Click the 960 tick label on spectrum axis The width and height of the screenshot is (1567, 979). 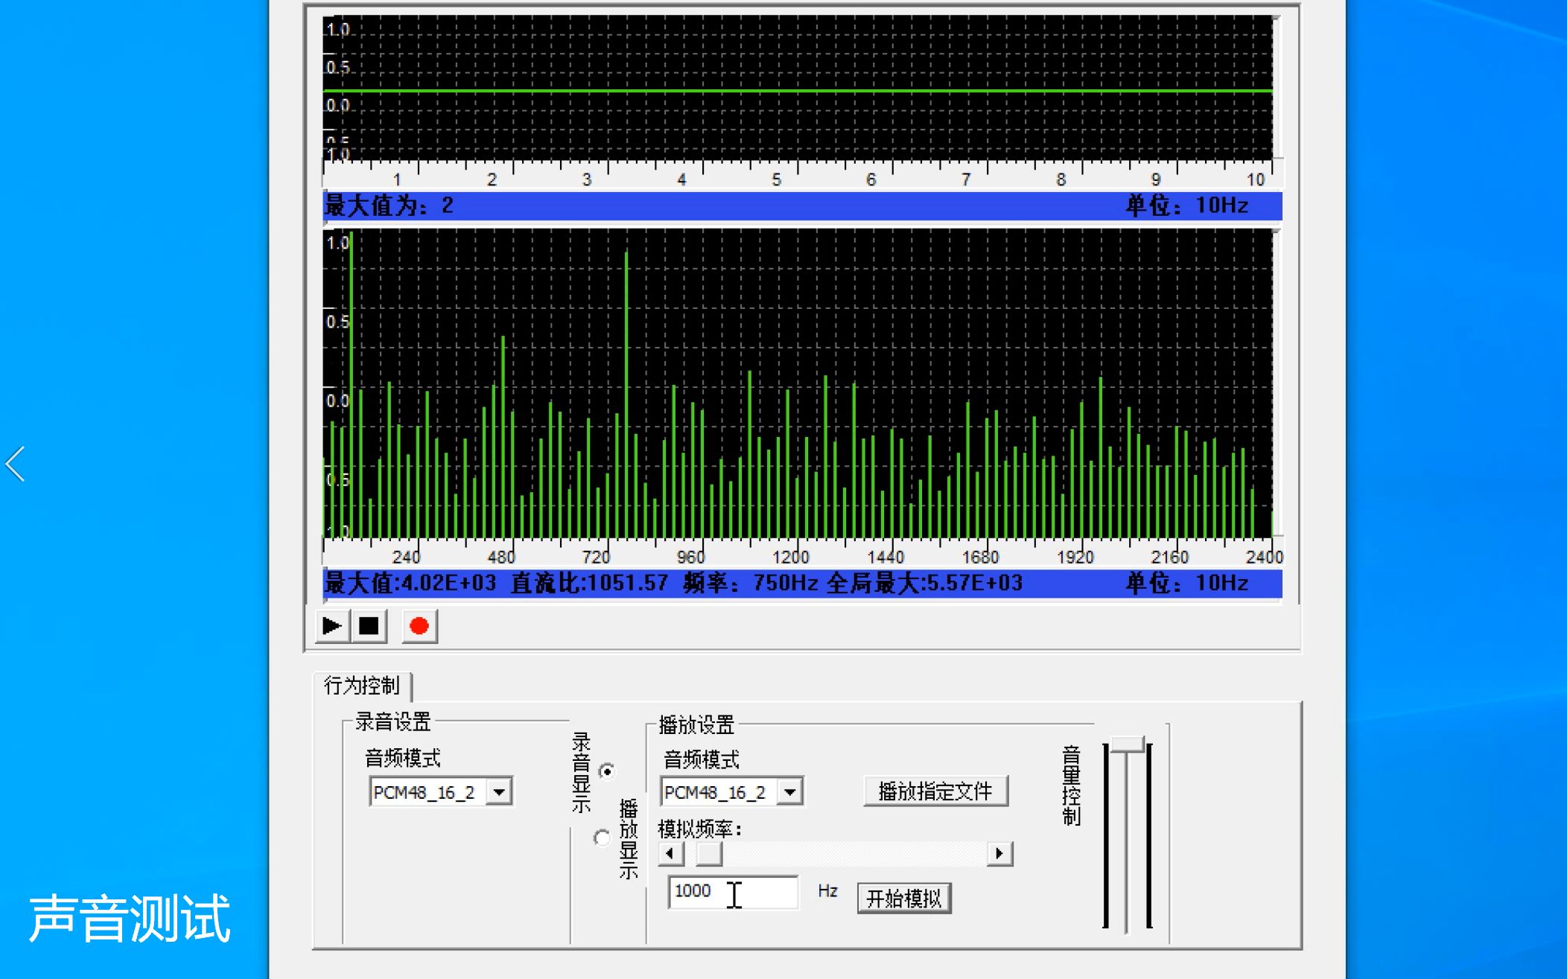point(690,557)
